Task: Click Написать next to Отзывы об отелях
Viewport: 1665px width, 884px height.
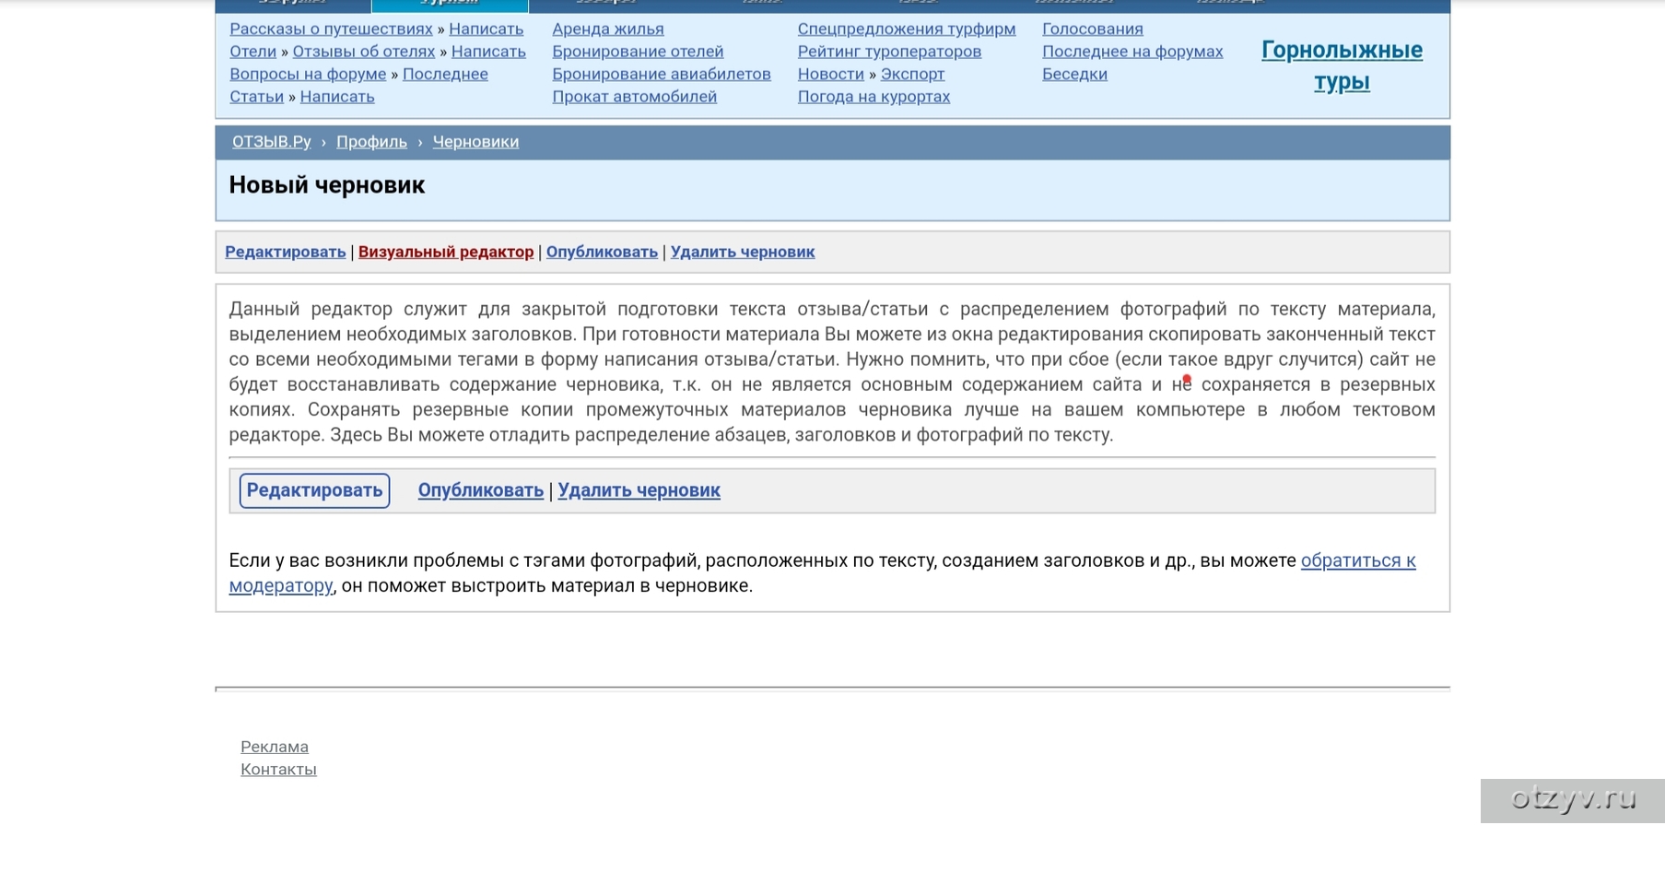Action: click(x=488, y=52)
